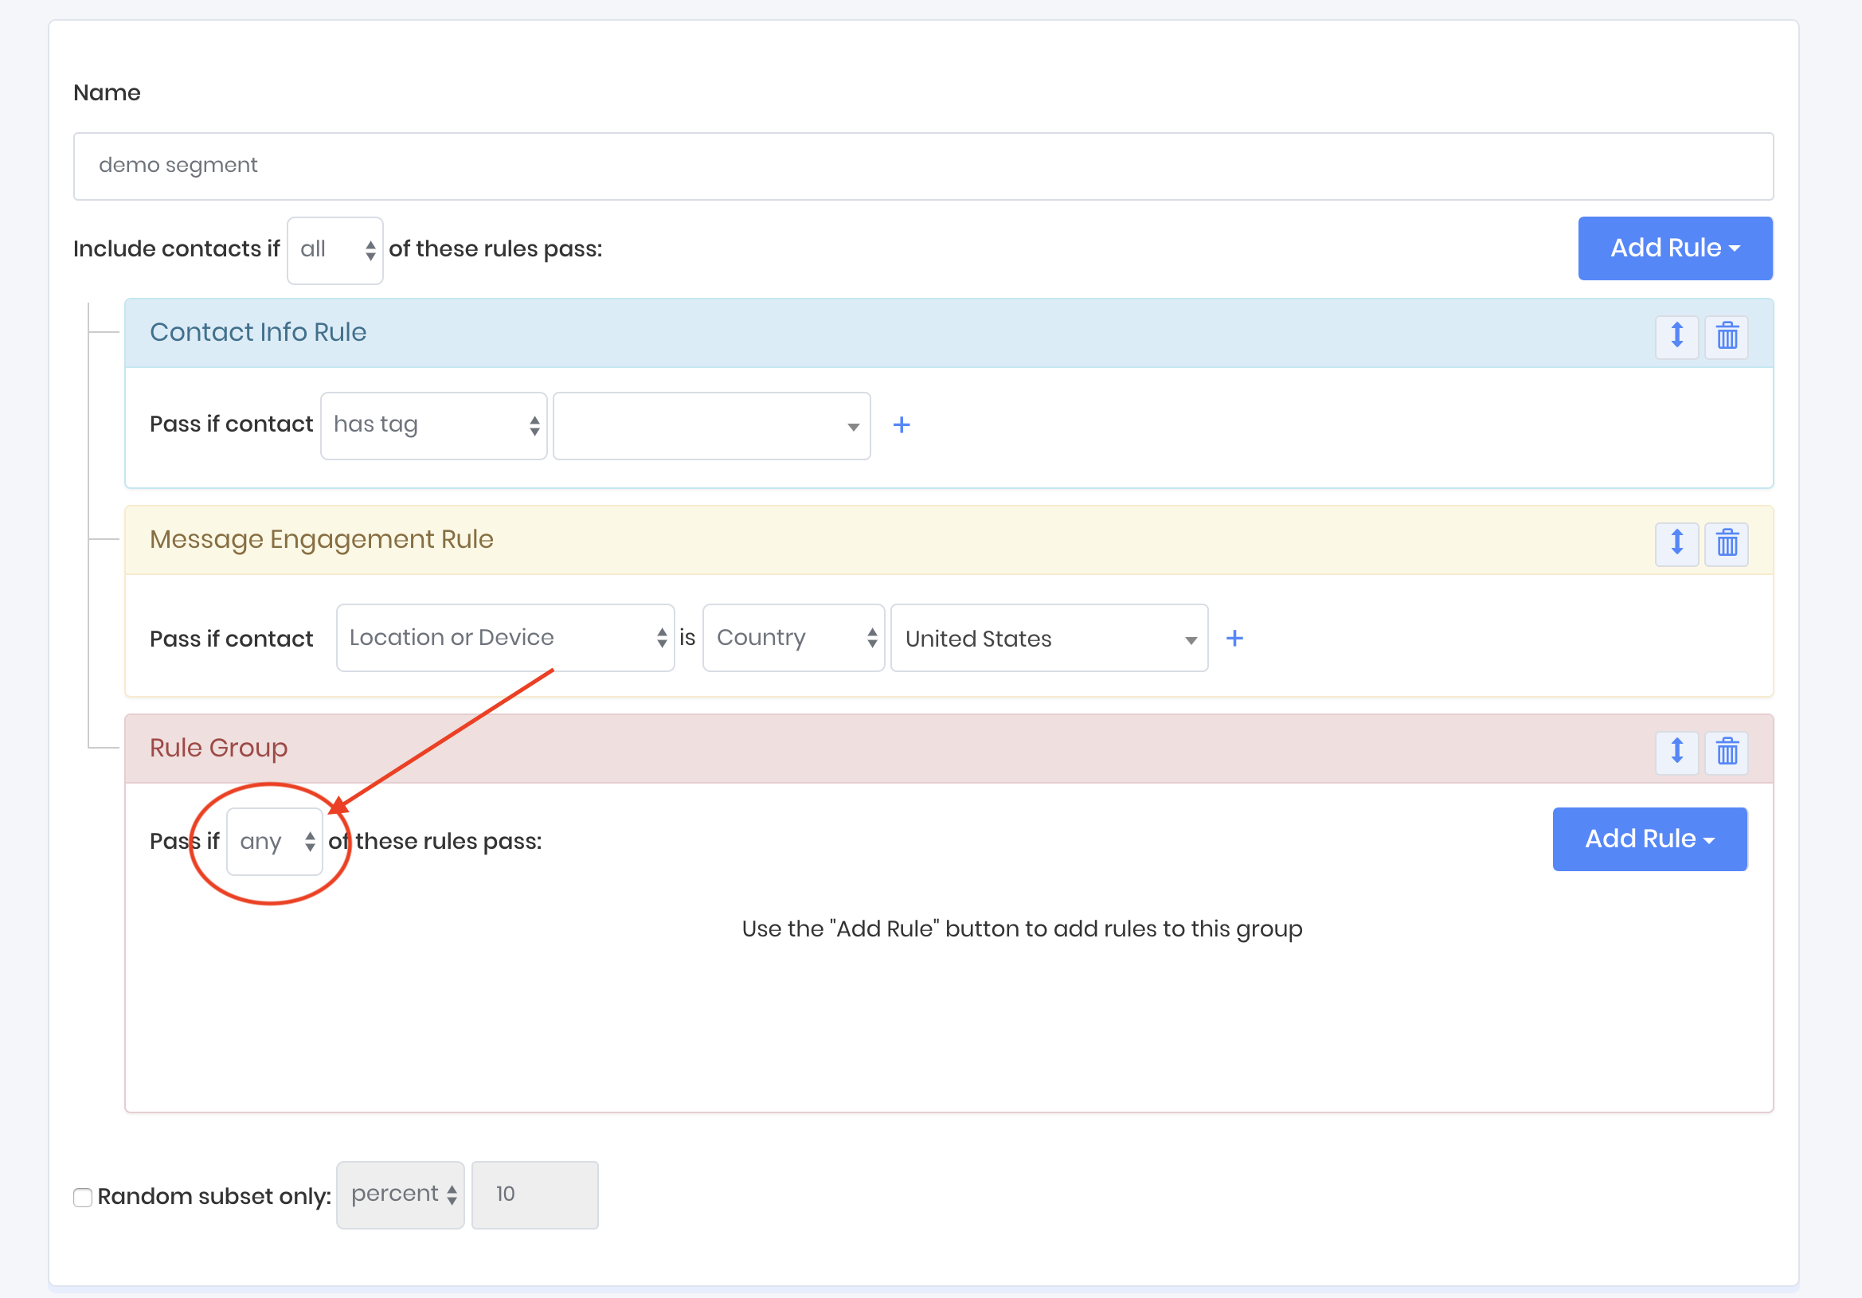Delete the Rule Group with trash icon
The height and width of the screenshot is (1298, 1862).
click(x=1727, y=752)
